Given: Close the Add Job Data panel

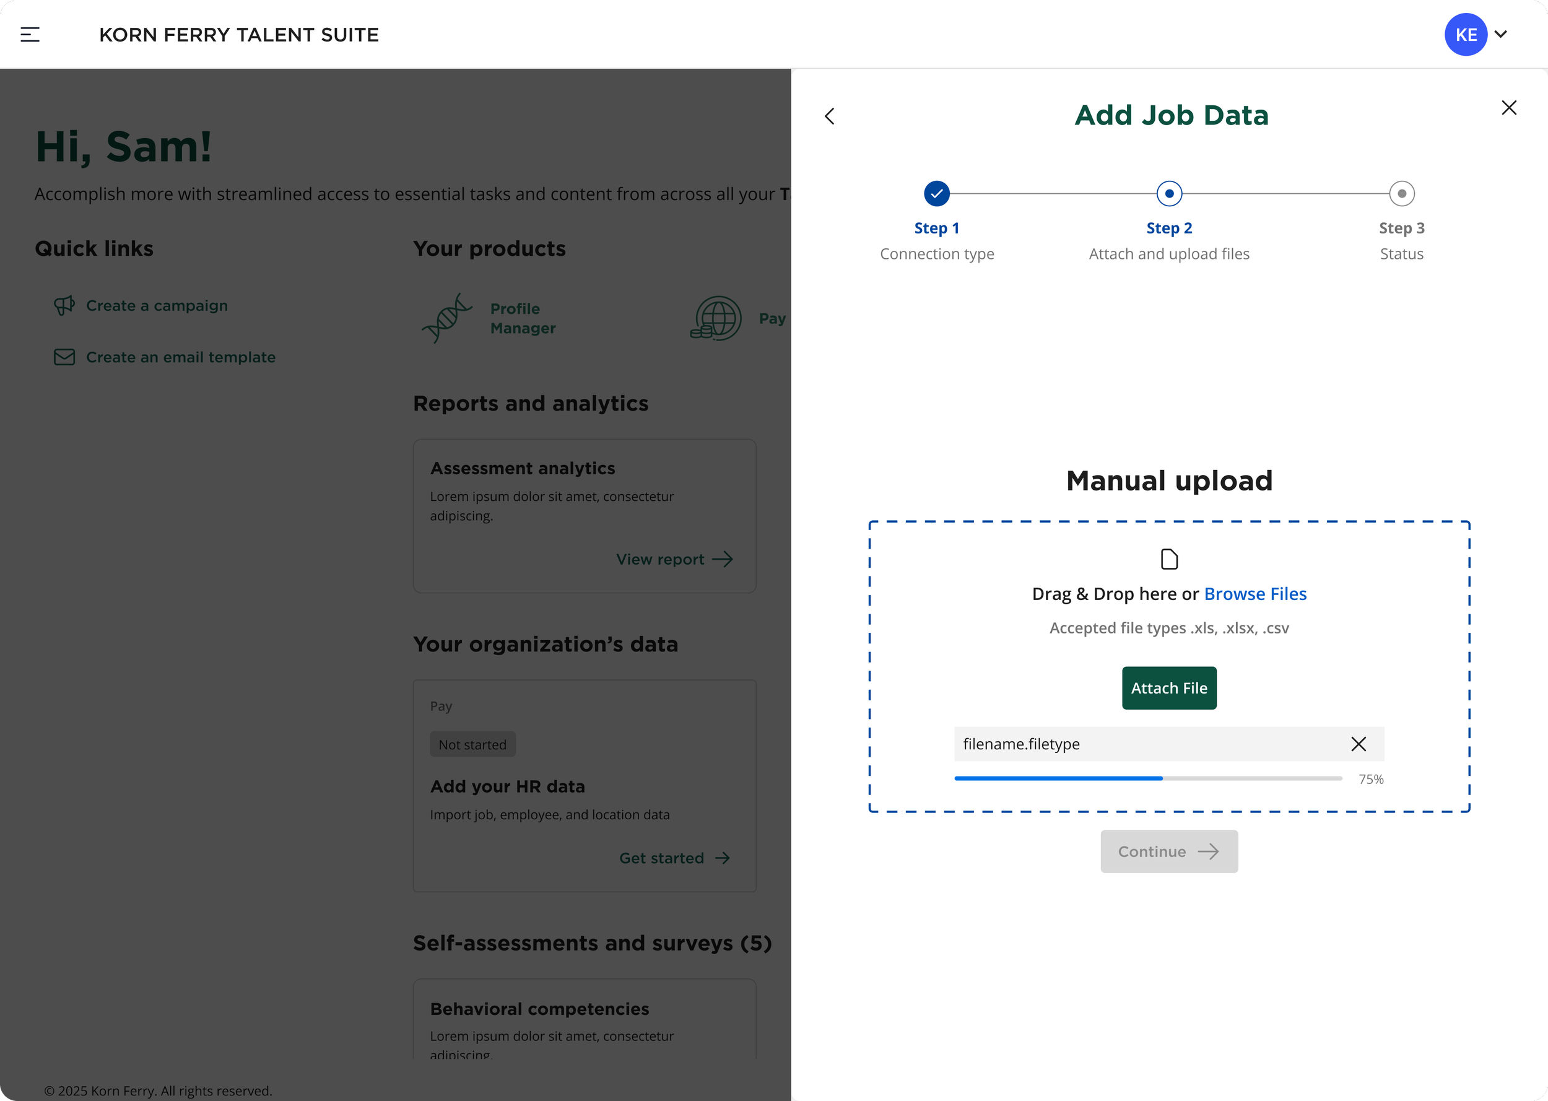Looking at the screenshot, I should pyautogui.click(x=1509, y=107).
